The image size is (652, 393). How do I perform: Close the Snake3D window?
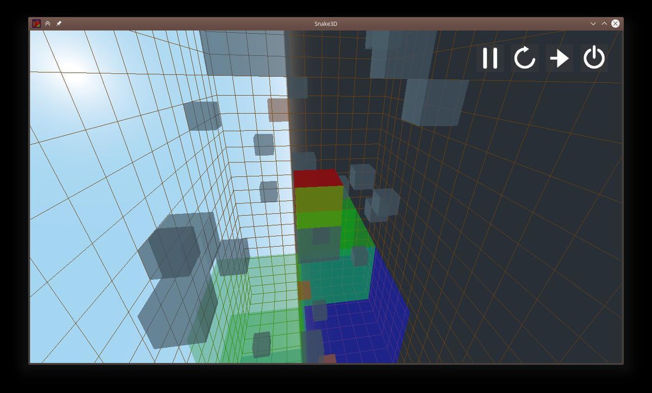[x=615, y=23]
